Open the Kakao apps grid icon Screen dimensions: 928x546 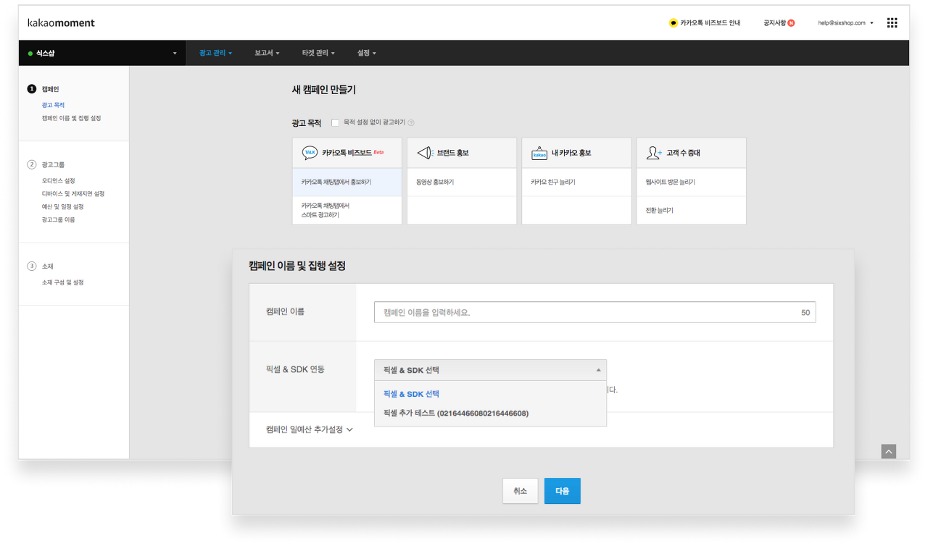(892, 22)
